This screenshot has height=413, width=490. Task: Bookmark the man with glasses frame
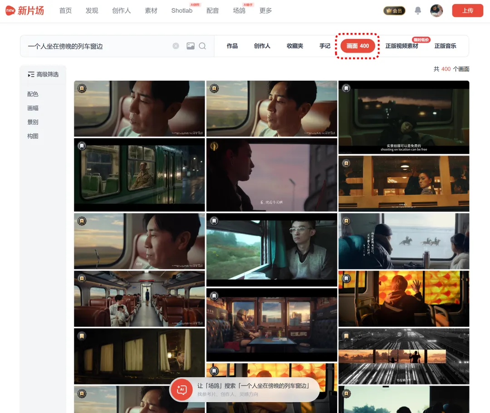214,221
